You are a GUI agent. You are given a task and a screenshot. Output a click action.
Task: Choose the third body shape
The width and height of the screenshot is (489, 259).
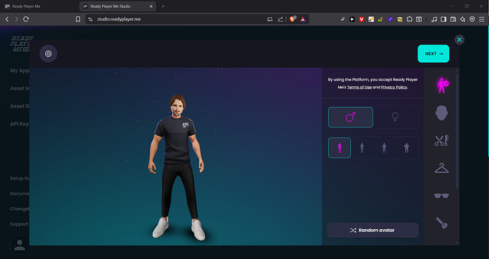pyautogui.click(x=384, y=148)
